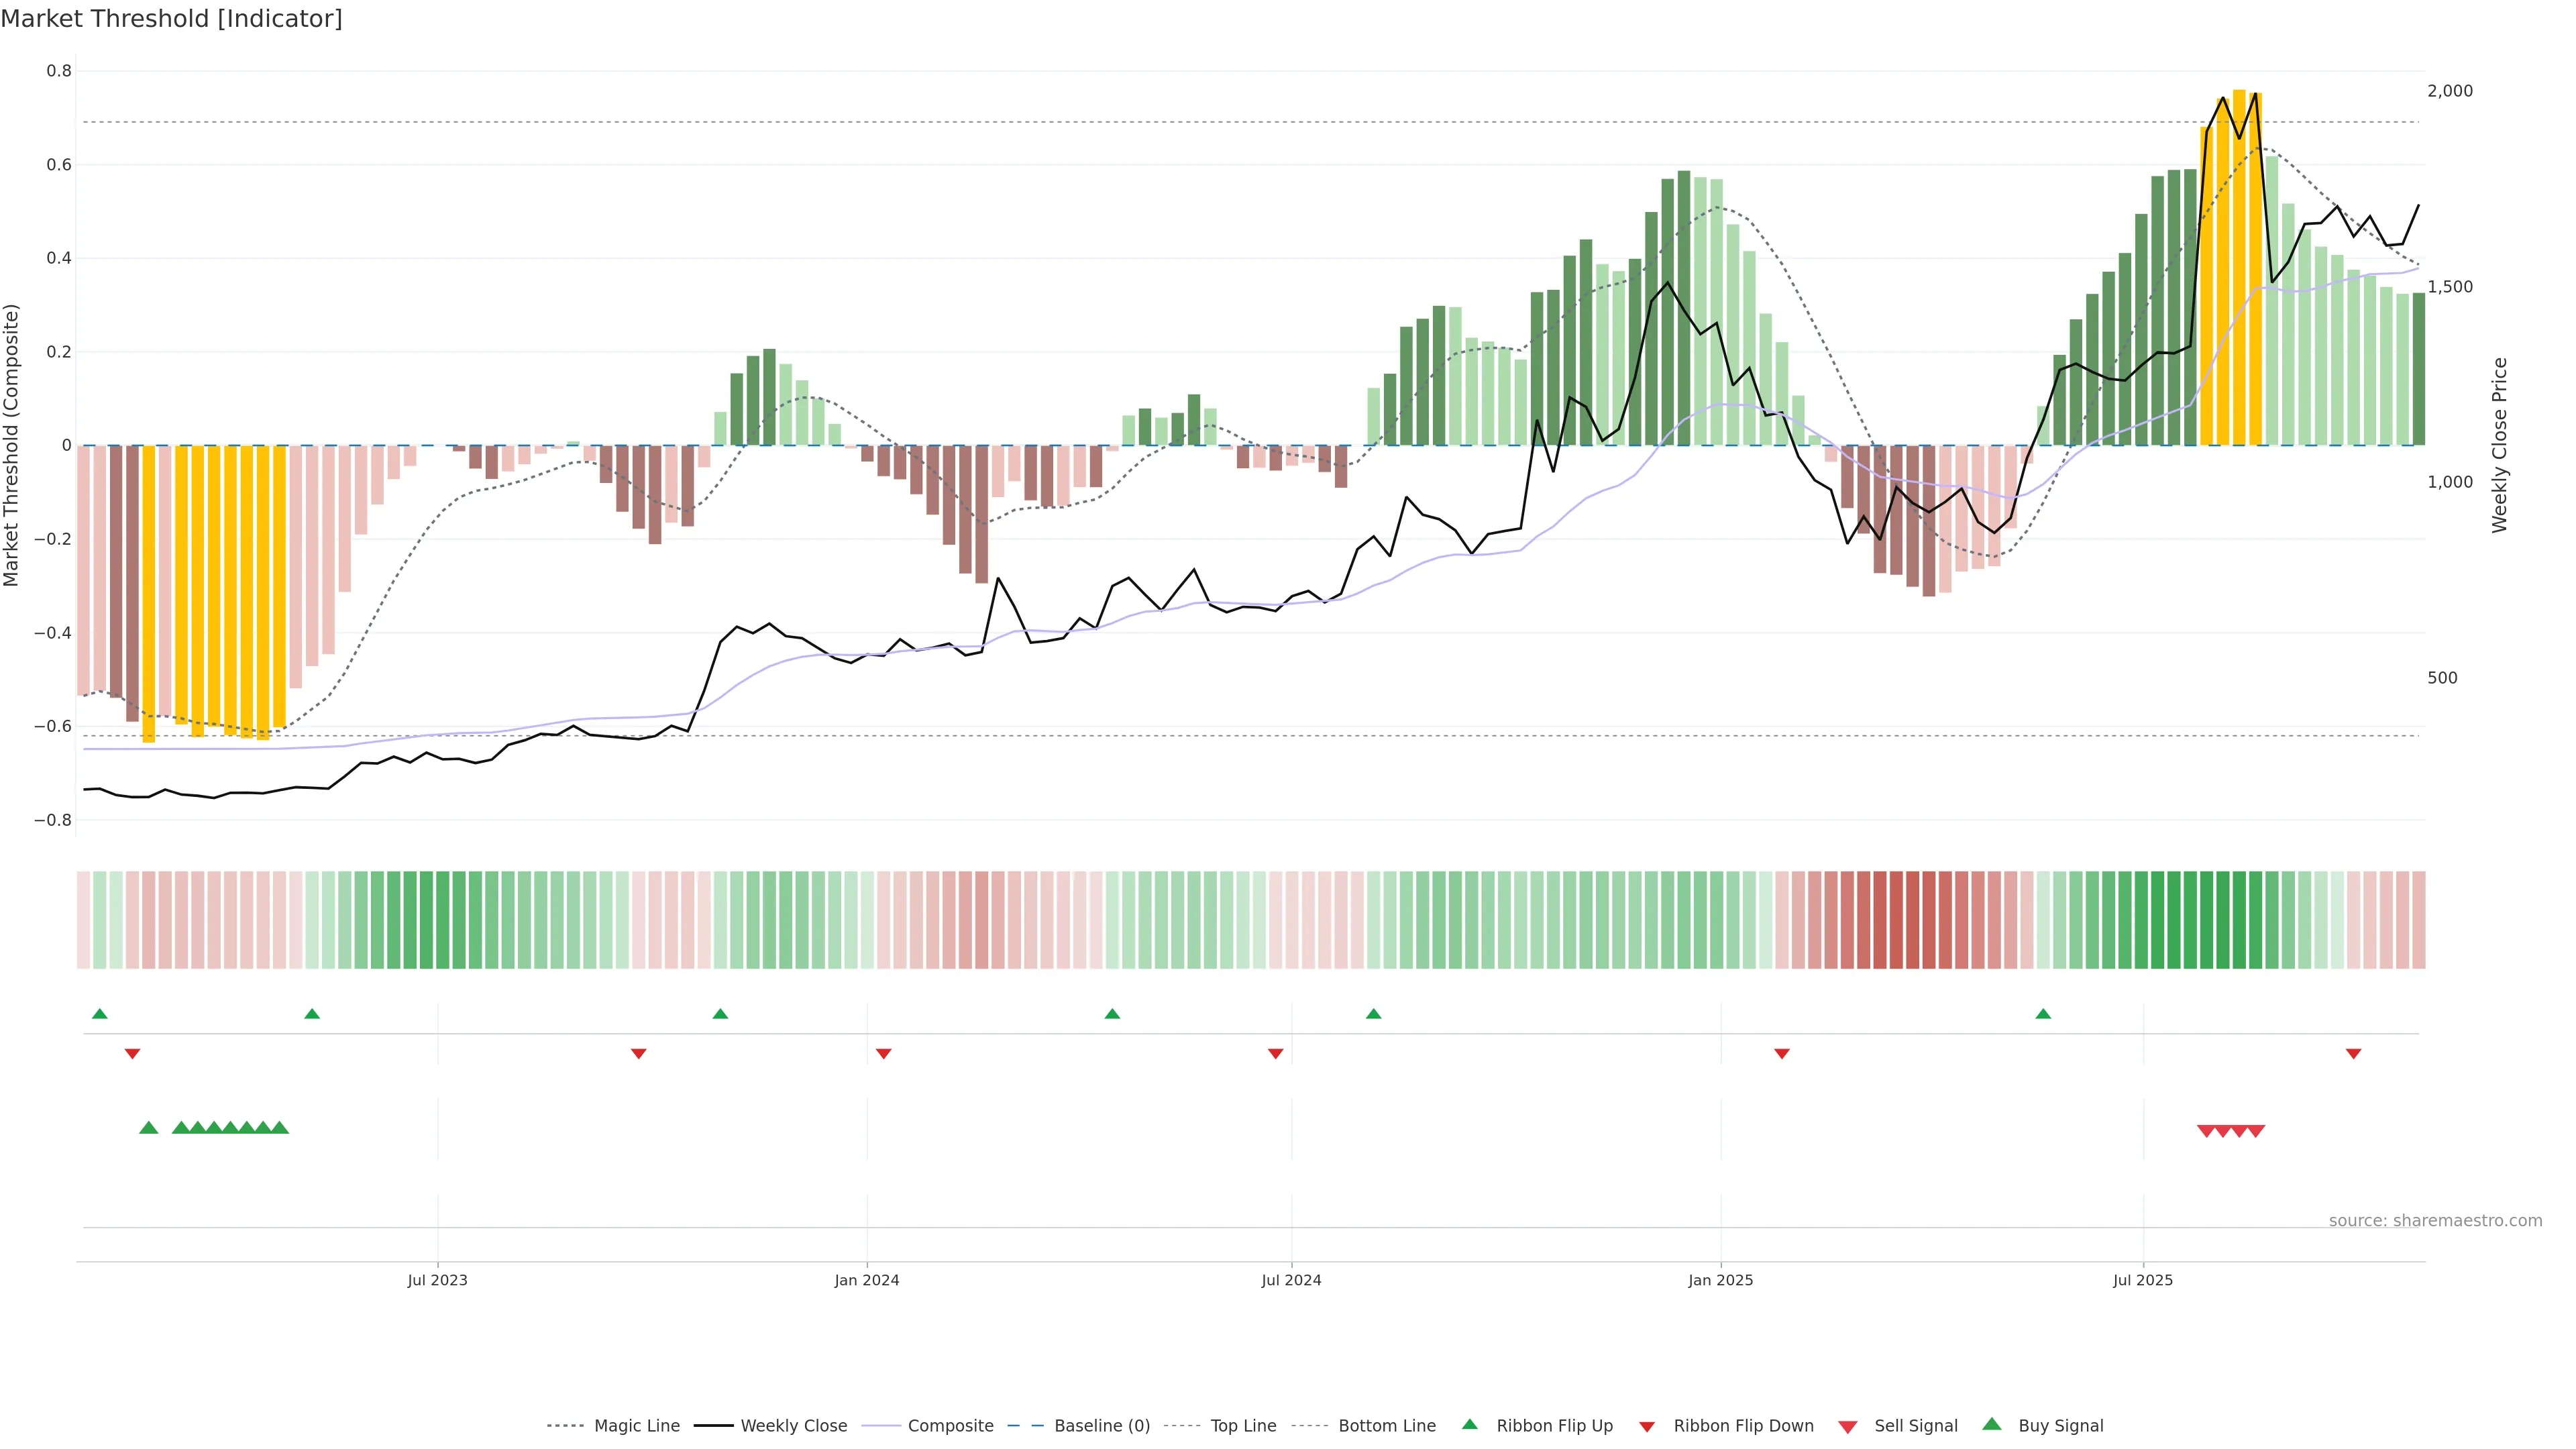Click the Ribbon Flip Up marker after Jul 2024
Viewport: 2576px width, 1449px height.
pyautogui.click(x=1373, y=1014)
